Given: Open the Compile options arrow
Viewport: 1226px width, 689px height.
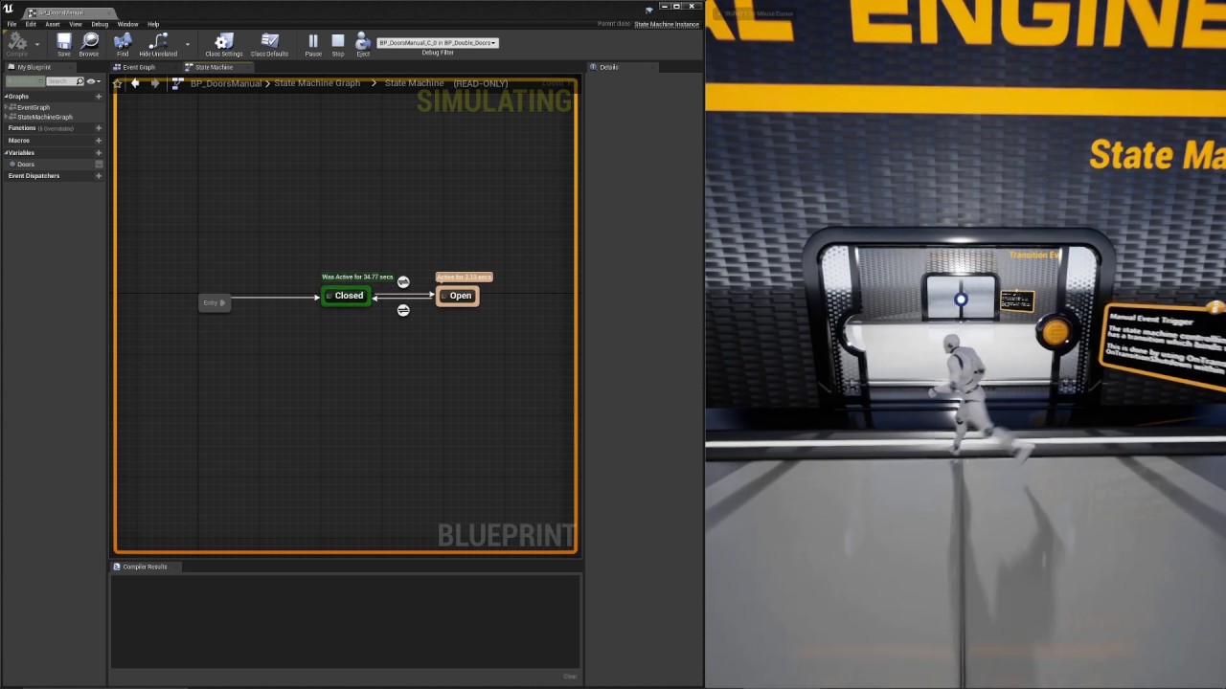Looking at the screenshot, I should click(x=37, y=44).
